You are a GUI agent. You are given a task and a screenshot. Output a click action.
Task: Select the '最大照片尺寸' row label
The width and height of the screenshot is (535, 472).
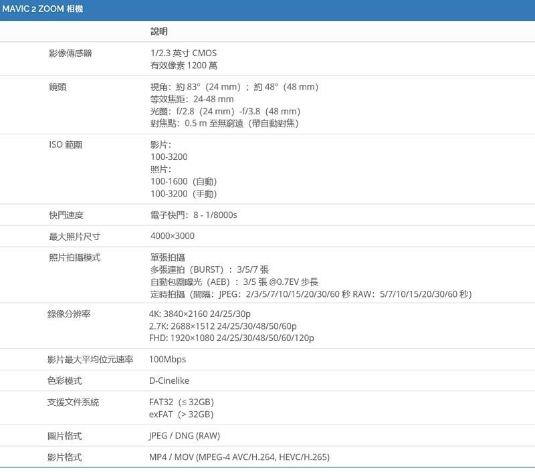(x=75, y=237)
